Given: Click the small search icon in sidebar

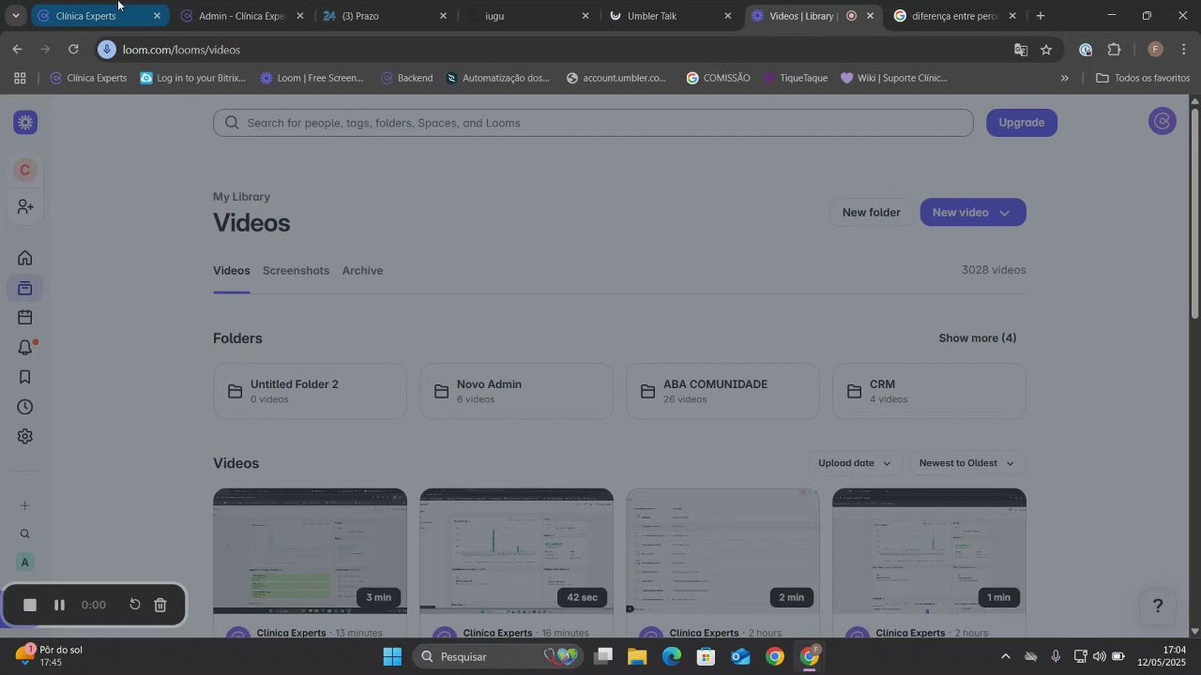Looking at the screenshot, I should pyautogui.click(x=25, y=534).
